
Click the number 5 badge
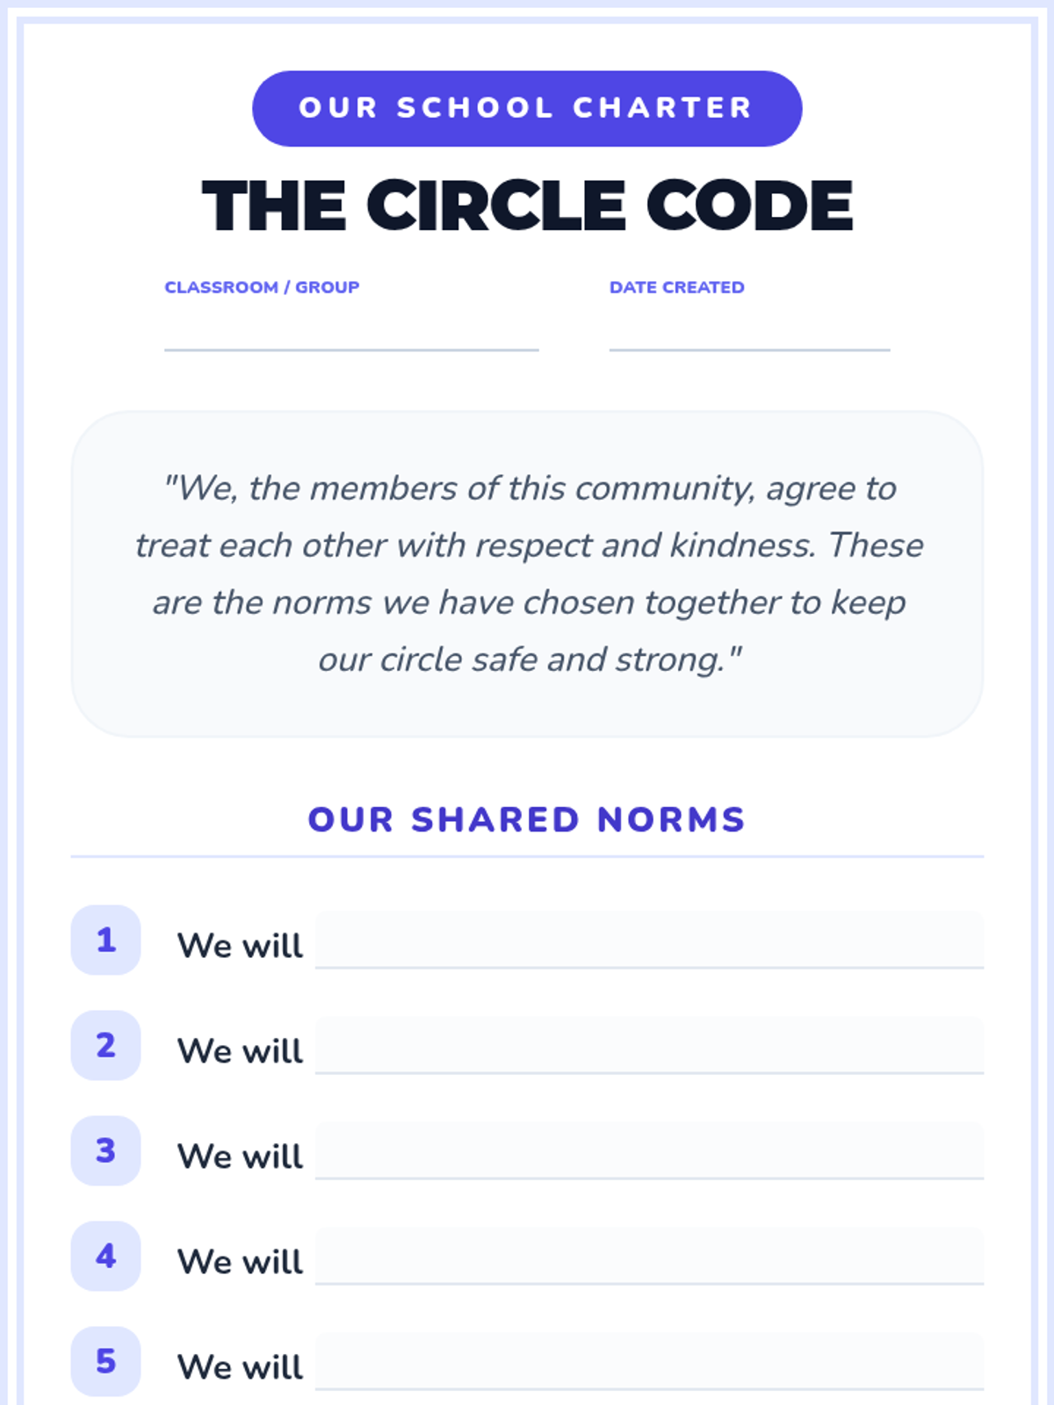pyautogui.click(x=105, y=1361)
